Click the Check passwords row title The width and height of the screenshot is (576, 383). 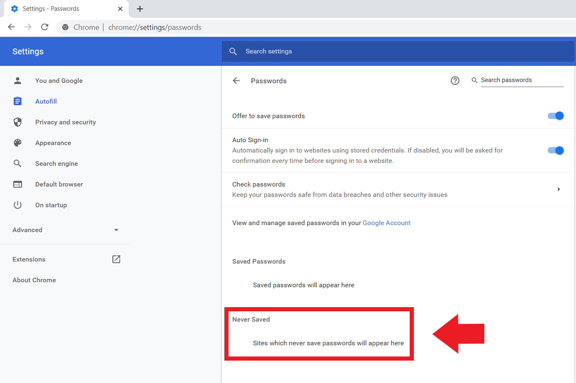pos(259,184)
